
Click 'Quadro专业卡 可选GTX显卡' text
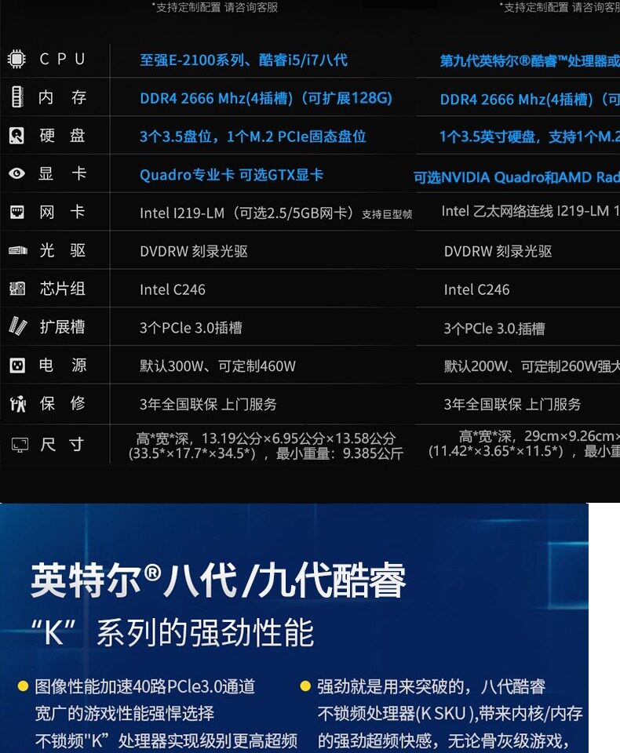(x=232, y=175)
